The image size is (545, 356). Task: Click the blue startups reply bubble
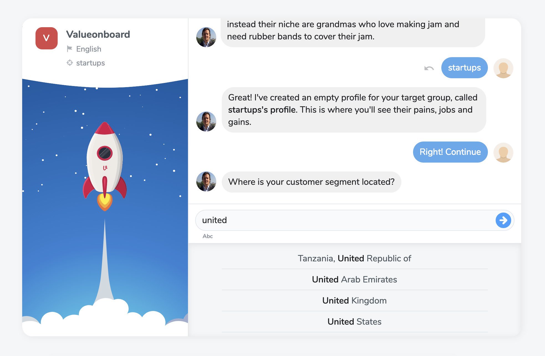[464, 68]
